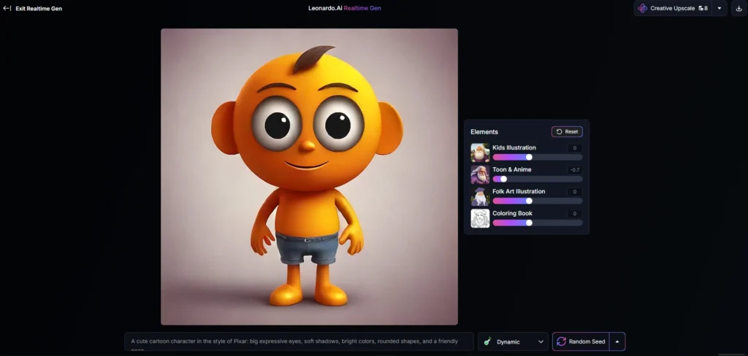The image size is (748, 356).
Task: Click the Creative Upscale swirl icon
Action: [x=643, y=8]
